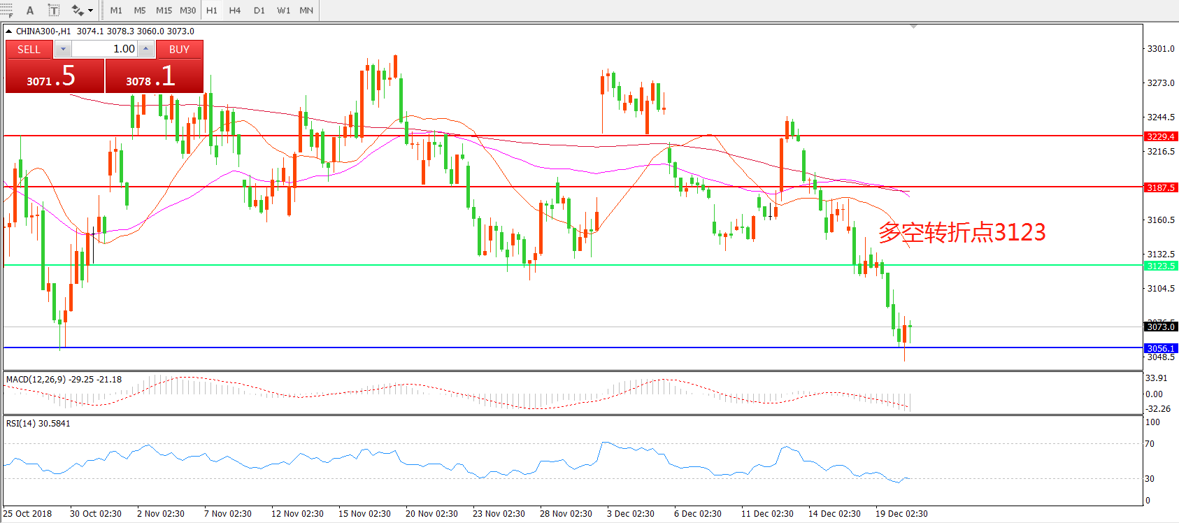Click the blue 3056.1 price level label

1161,348
